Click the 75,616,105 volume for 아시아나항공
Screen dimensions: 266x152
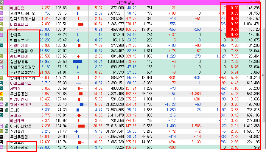point(115,126)
